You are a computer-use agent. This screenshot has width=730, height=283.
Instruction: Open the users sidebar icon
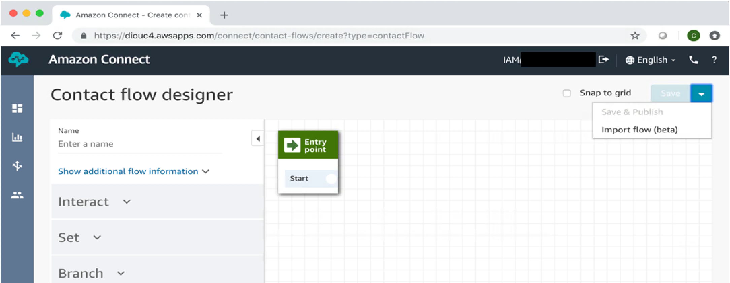point(17,195)
